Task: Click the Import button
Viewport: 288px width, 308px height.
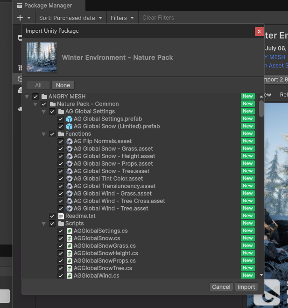Action: pos(246,287)
